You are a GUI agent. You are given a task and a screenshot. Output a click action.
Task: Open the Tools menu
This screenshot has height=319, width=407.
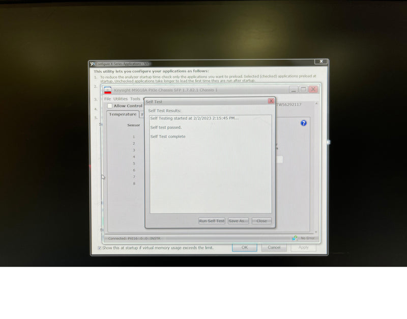click(x=135, y=99)
